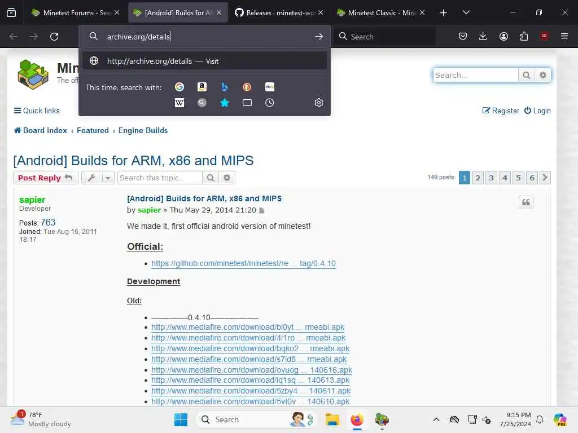Viewport: 578px width, 433px height.
Task: Search open tabs via tab icon
Action: (247, 103)
